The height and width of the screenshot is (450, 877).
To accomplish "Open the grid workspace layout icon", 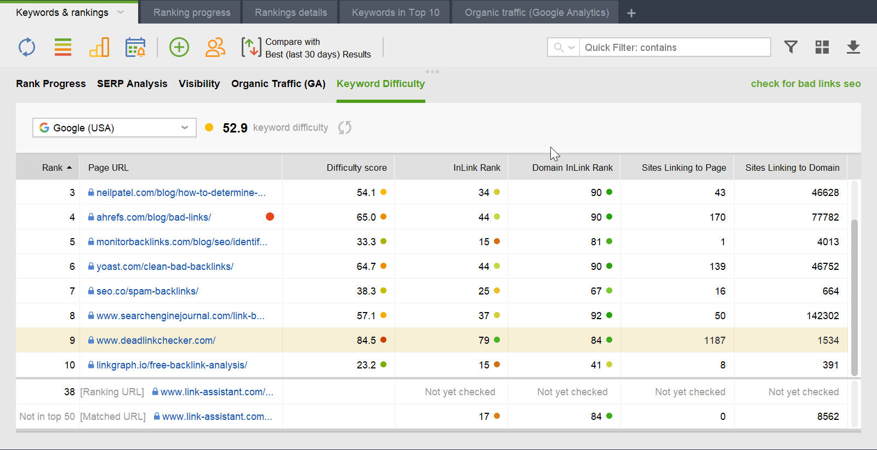I will (x=822, y=47).
